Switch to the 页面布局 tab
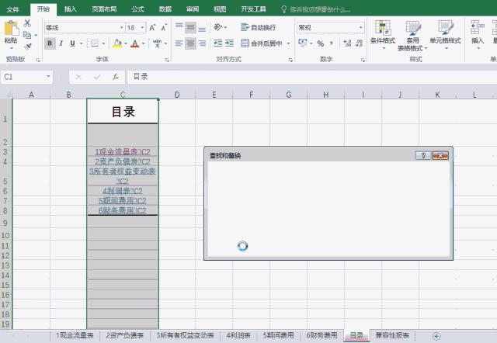Viewport: 497px width, 343px height. (x=104, y=9)
